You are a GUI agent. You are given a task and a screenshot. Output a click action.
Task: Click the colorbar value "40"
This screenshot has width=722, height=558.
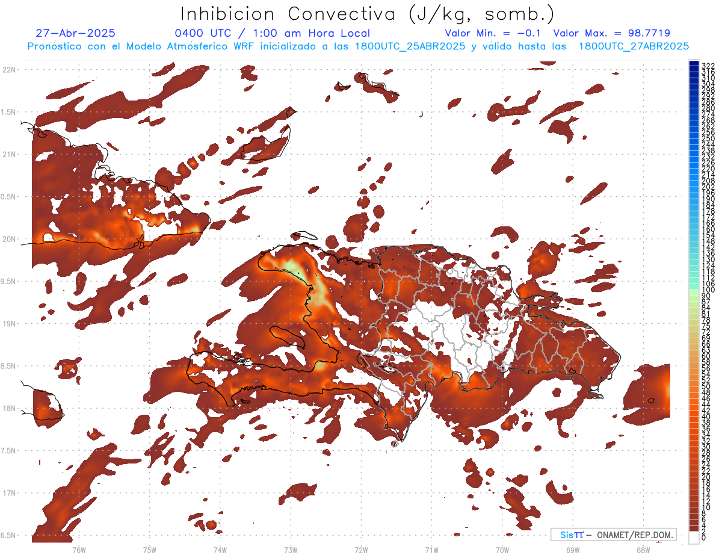click(706, 417)
